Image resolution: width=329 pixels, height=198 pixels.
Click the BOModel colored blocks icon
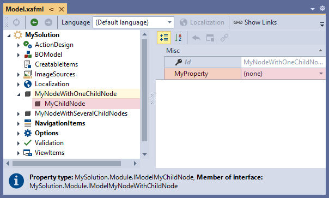(x=28, y=55)
